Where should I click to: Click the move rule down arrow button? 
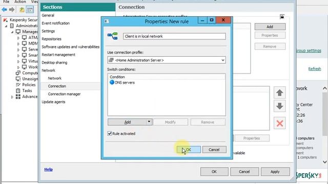coord(279,106)
